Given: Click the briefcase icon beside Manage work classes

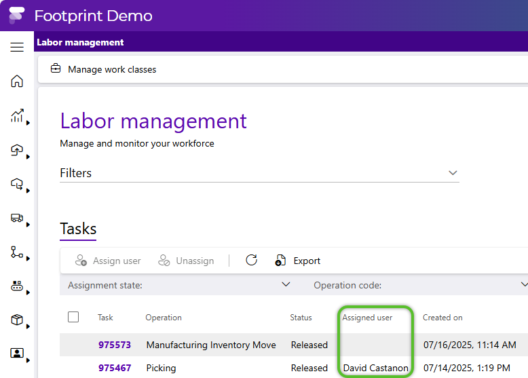Looking at the screenshot, I should tap(56, 69).
